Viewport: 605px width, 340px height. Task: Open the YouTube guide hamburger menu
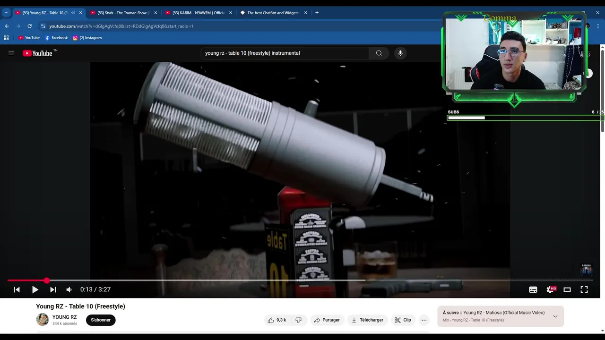[x=11, y=53]
